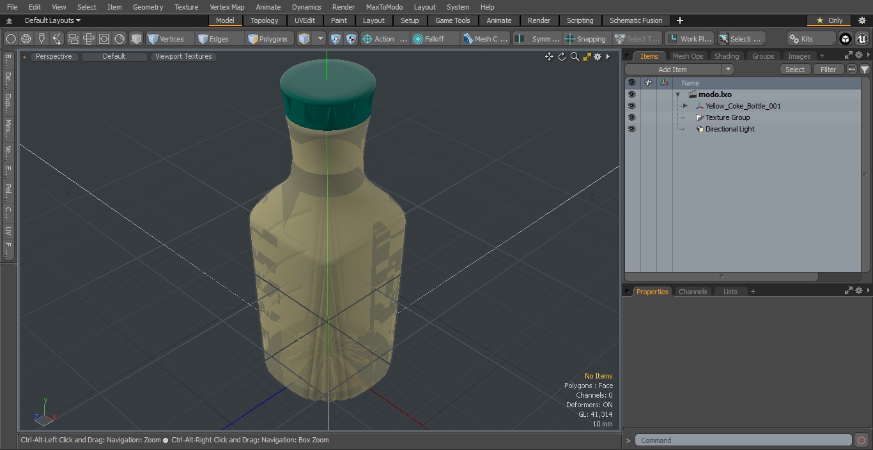
Task: Open the Default shading dropdown
Action: (x=114, y=56)
